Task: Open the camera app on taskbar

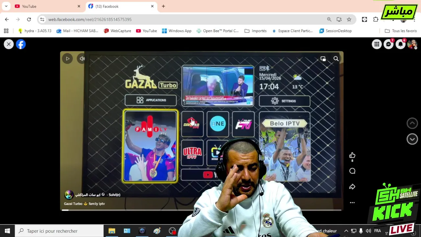Action: click(x=142, y=231)
